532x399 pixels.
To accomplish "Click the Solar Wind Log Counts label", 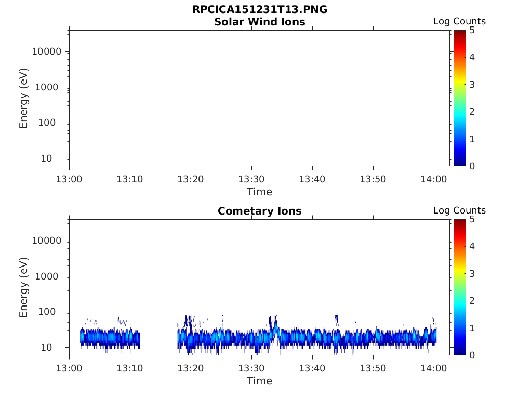I will 459,21.
